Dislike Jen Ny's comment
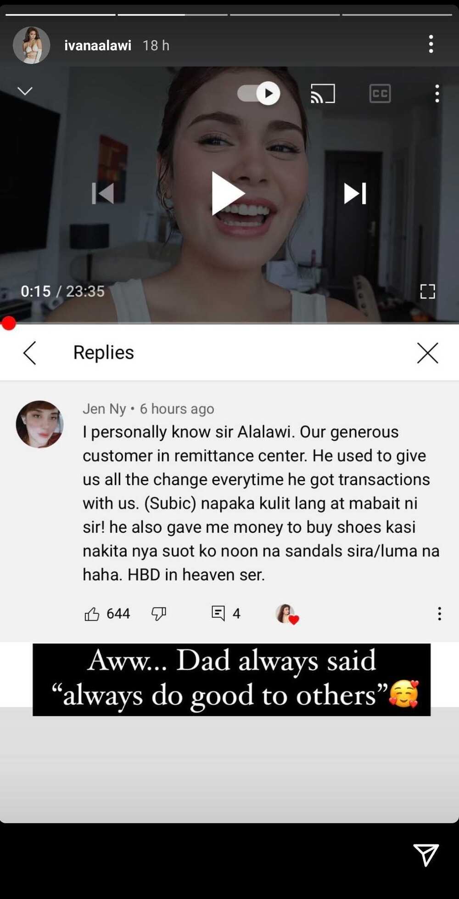Viewport: 459px width, 899px height. (159, 614)
